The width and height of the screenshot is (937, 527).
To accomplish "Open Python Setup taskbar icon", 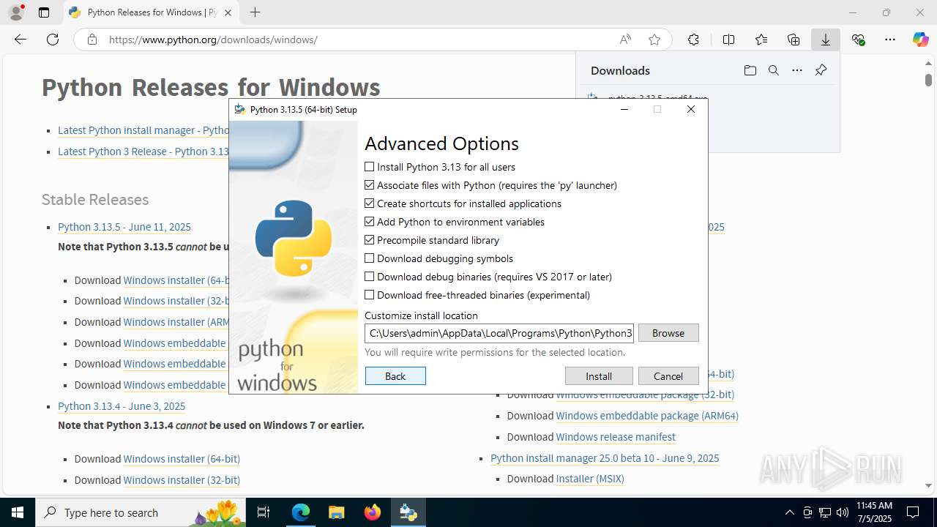I will (x=408, y=512).
